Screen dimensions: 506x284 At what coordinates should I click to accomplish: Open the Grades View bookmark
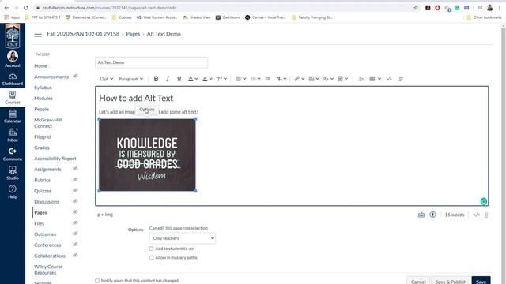point(197,17)
